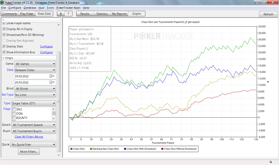Open Type dropdown showing Single Table (STT)
Viewport: 279px width, 165px height.
pos(33,103)
